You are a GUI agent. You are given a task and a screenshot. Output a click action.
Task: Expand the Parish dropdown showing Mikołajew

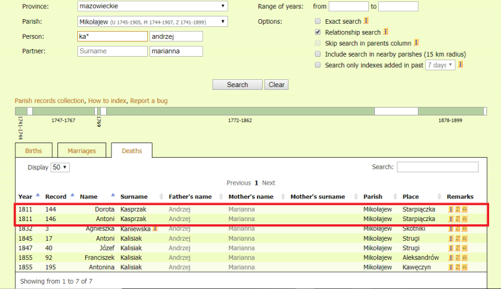pyautogui.click(x=152, y=22)
